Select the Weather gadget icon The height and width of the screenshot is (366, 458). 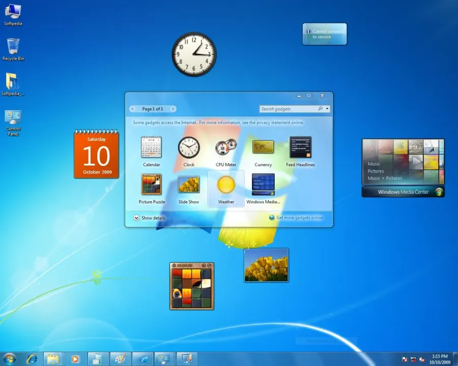[x=226, y=185]
